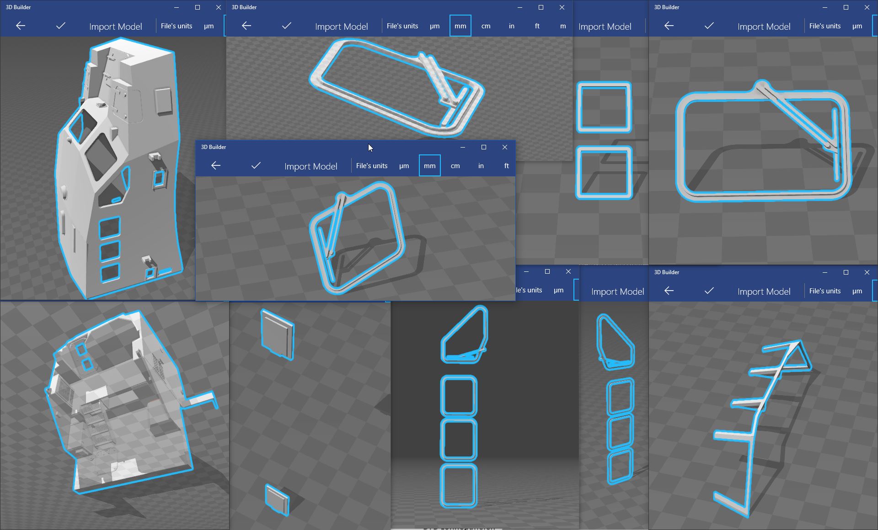Viewport: 878px width, 530px height.
Task: Close the front 3D Builder window
Action: 505,147
